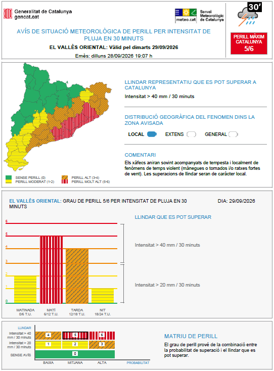The width and height of the screenshot is (274, 371).
Task: Click the highlighted matrix cell number 5
Action: [x=75, y=335]
